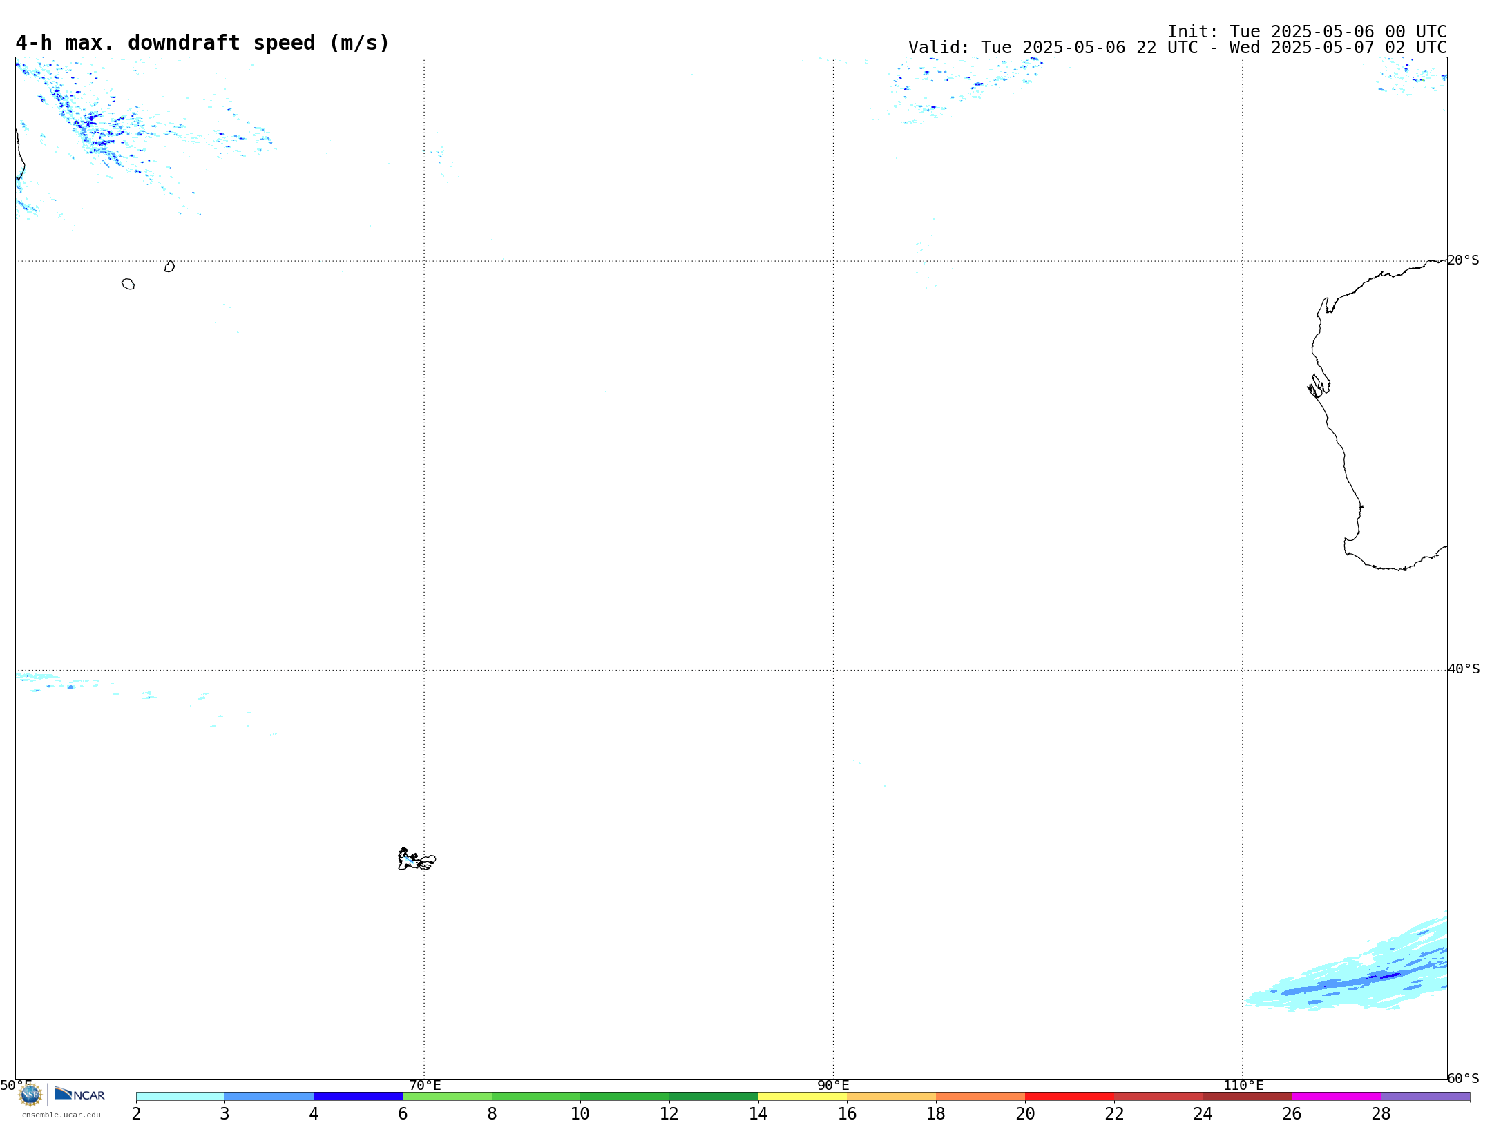Click the medium blue 3–4 colorbar segment
The image size is (1492, 1123).
pos(269,1097)
